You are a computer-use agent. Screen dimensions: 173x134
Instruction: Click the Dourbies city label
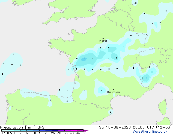(x=113, y=92)
